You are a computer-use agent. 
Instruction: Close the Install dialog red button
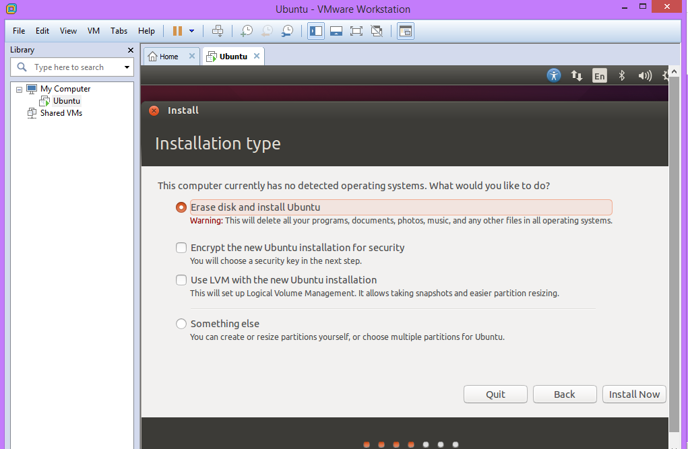(154, 110)
